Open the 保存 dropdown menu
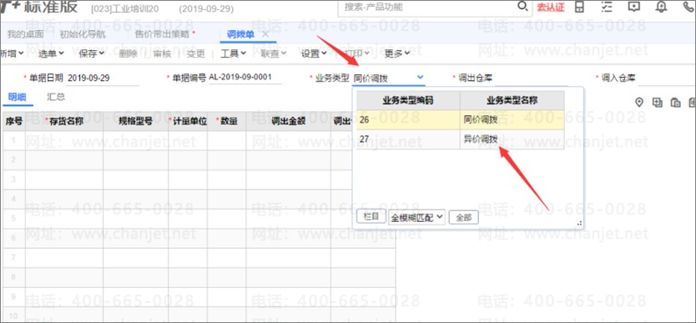 pyautogui.click(x=92, y=53)
